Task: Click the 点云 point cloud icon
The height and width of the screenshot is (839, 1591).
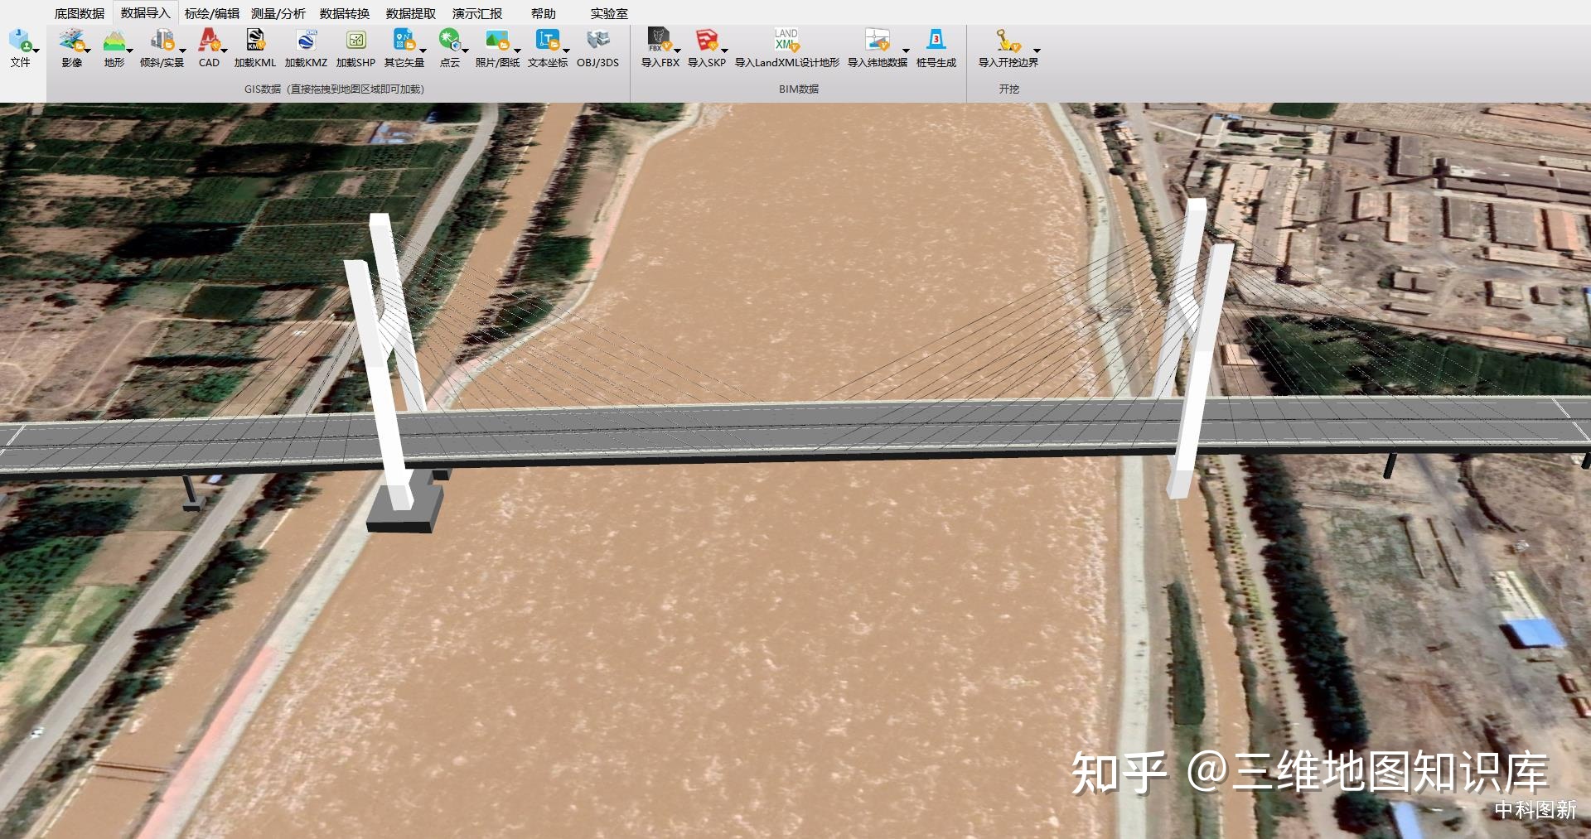Action: pos(449,41)
